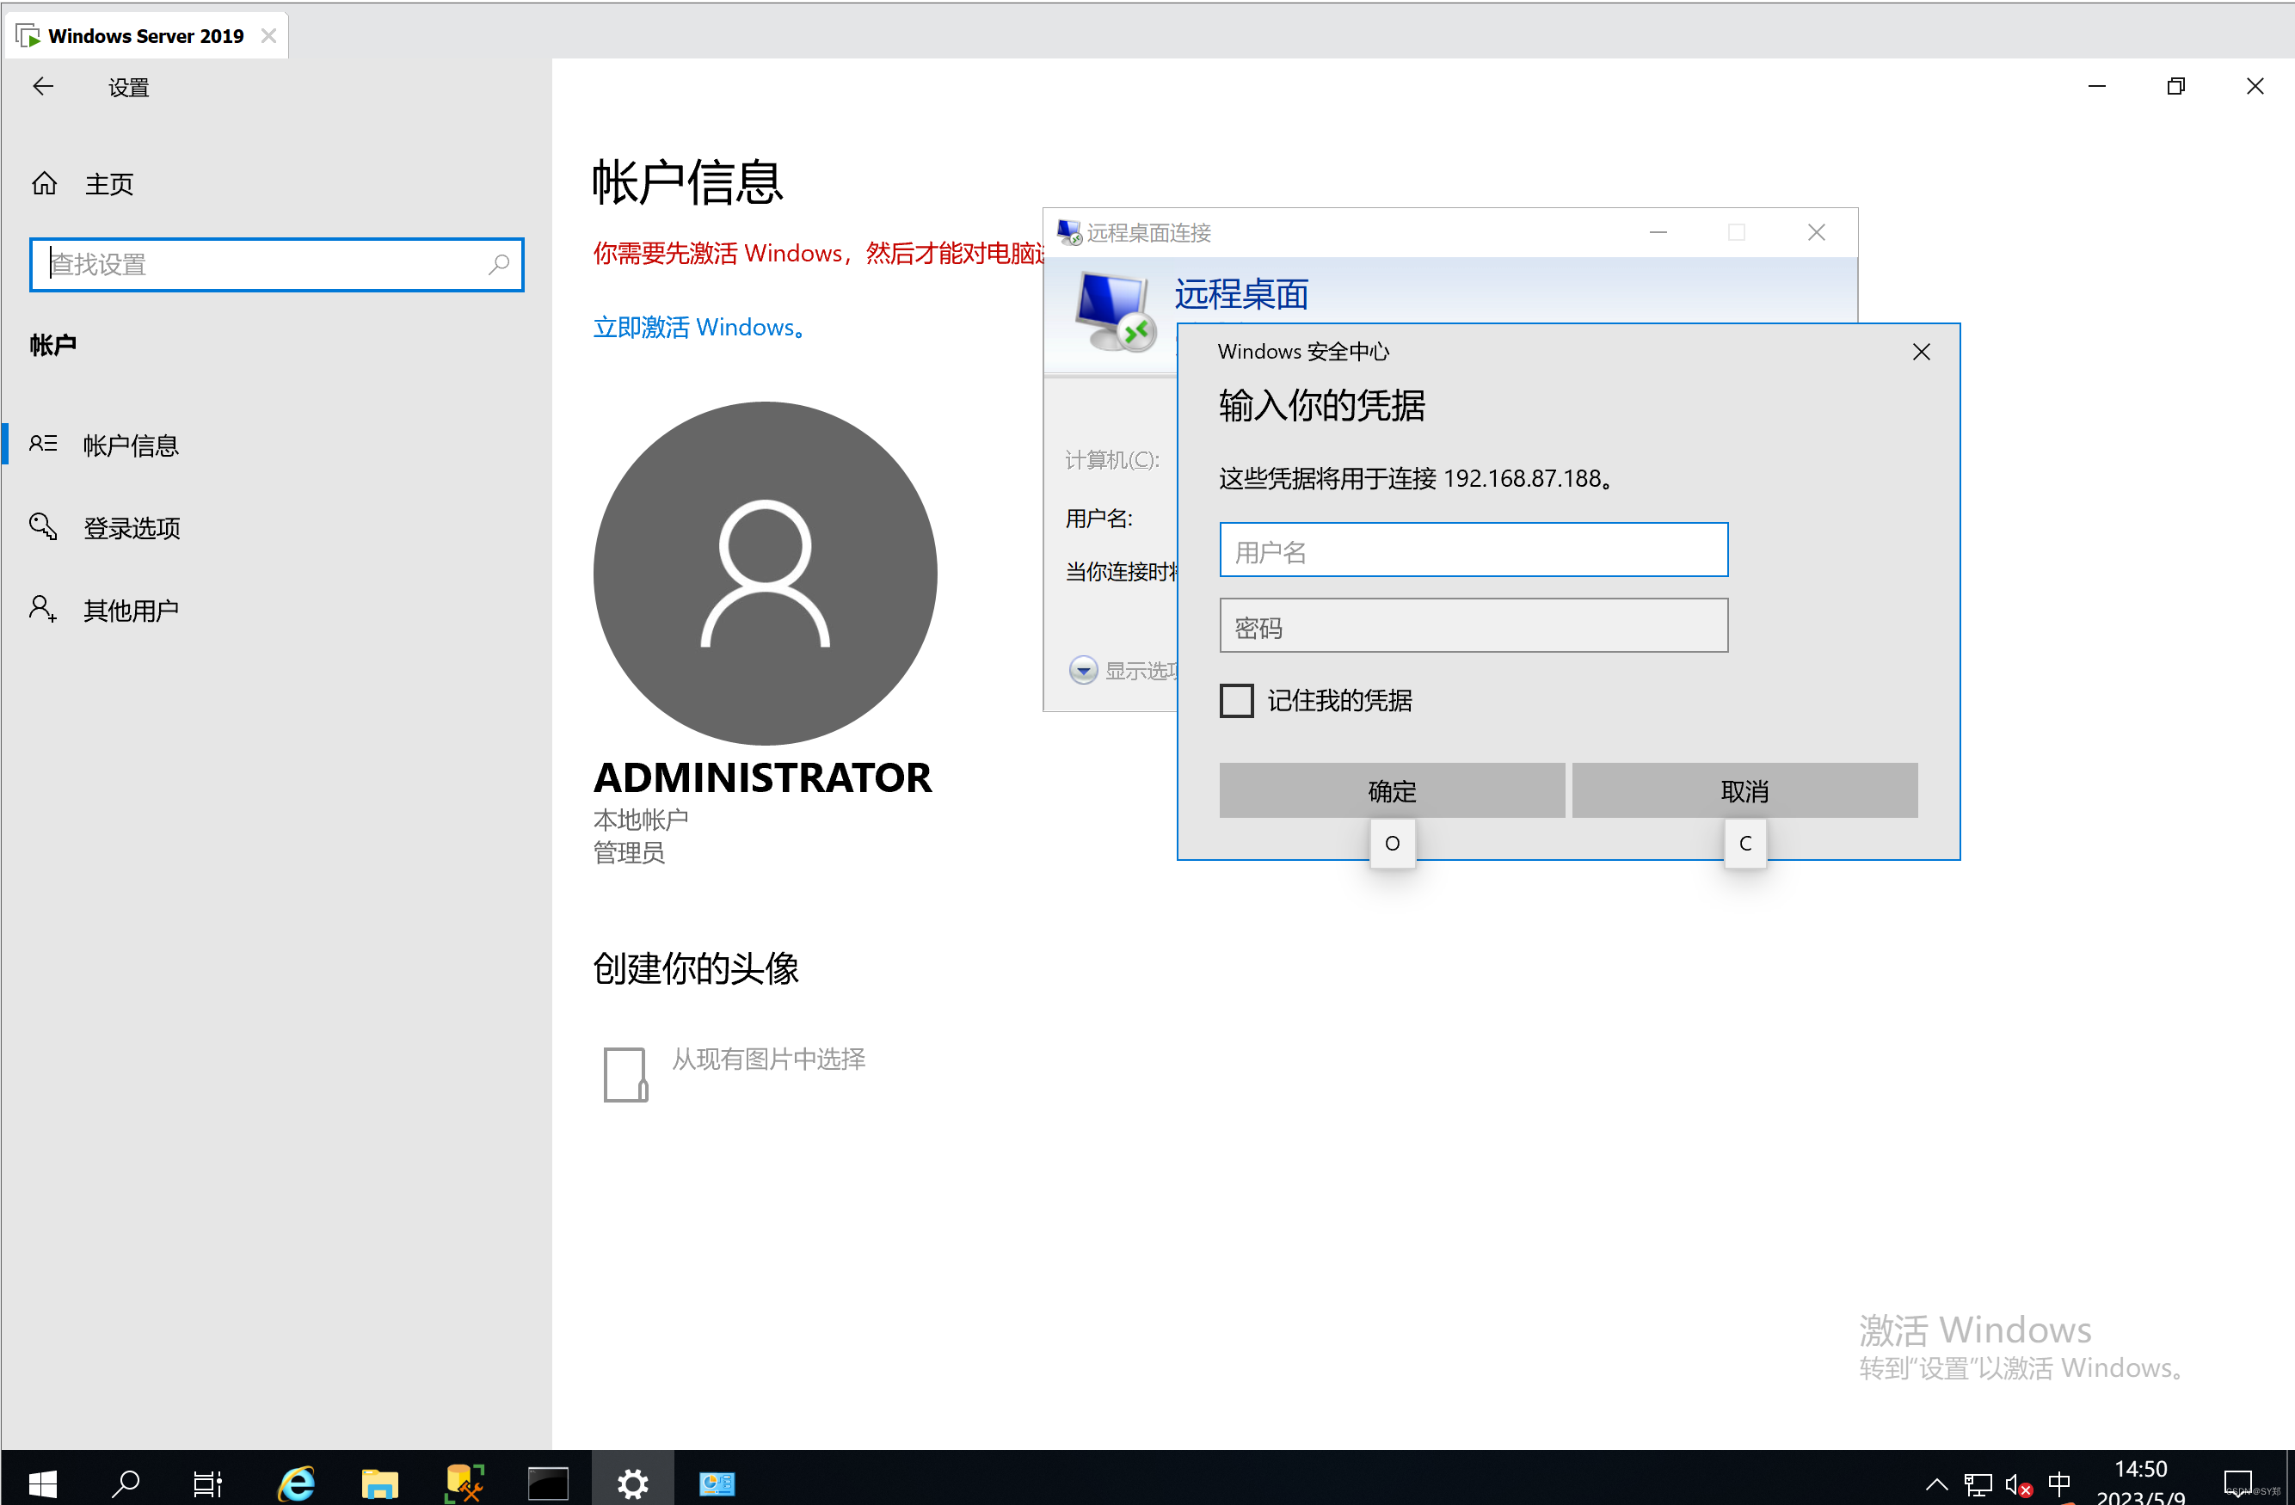Click the search magnifier in 查找设置 box
This screenshot has width=2295, height=1505.
point(497,264)
